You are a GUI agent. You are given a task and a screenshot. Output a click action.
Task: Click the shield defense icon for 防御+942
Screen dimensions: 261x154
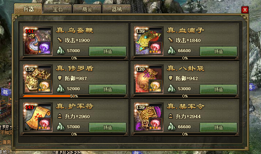point(170,78)
